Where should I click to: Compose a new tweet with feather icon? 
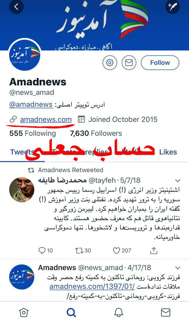coord(172,7)
